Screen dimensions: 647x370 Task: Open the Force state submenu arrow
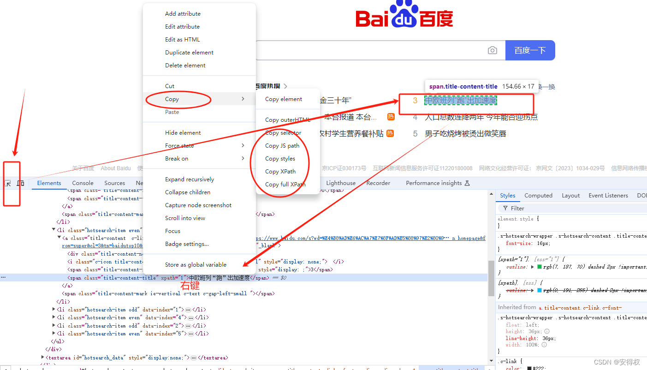click(243, 145)
